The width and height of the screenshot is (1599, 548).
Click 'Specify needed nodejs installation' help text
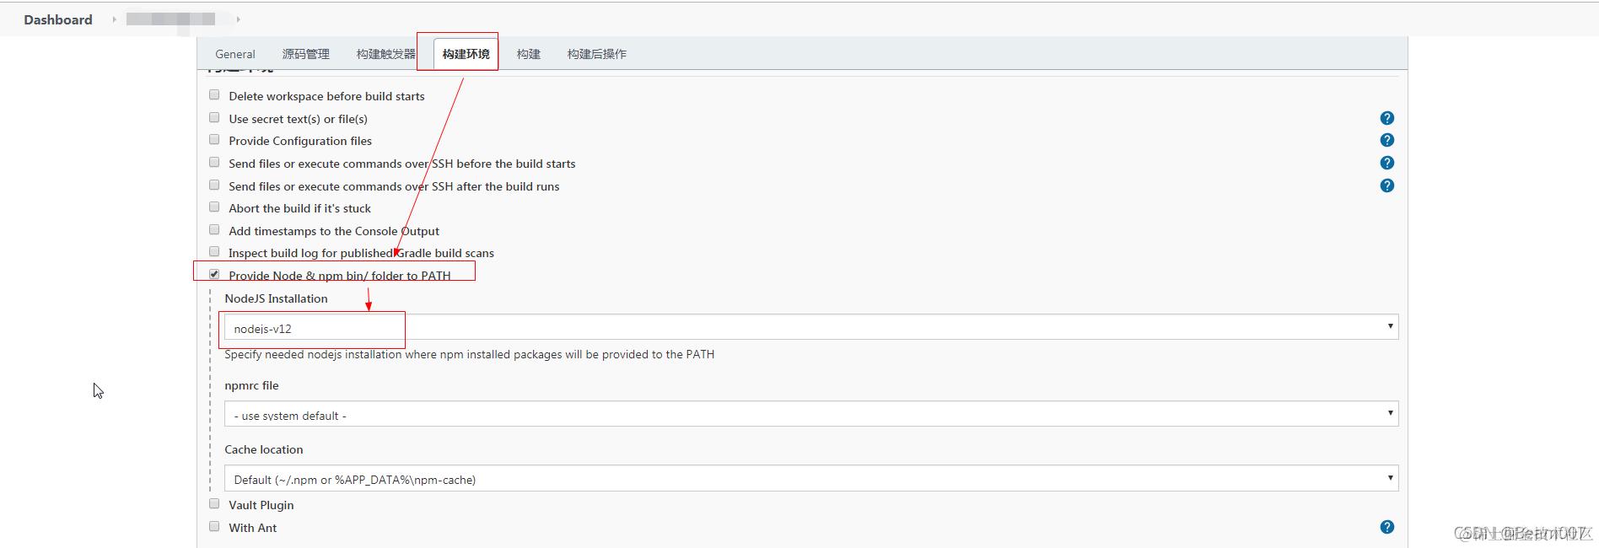tap(469, 355)
